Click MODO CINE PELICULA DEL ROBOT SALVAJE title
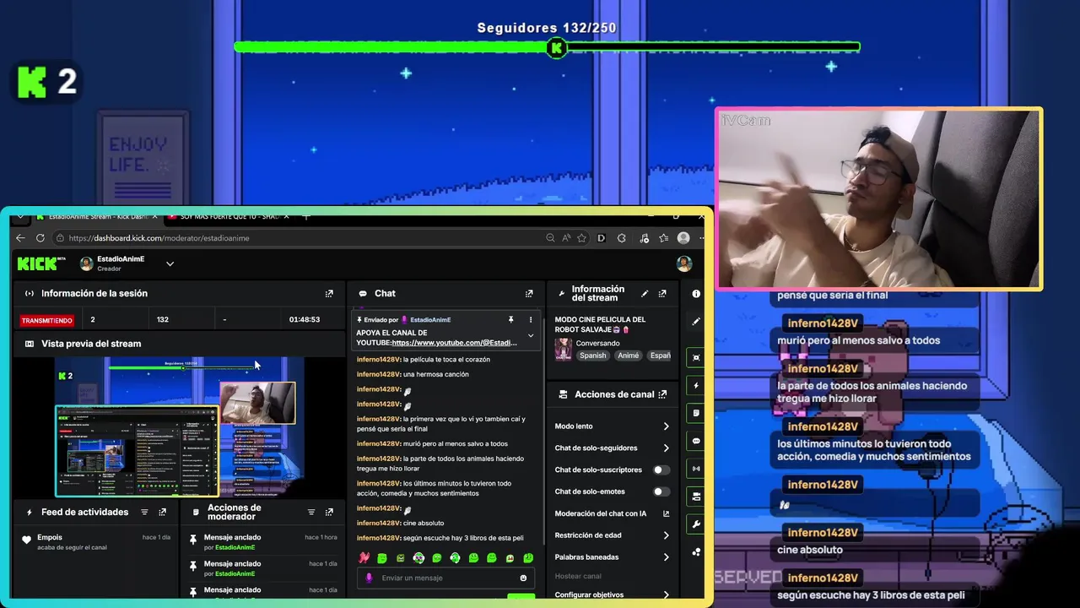Screen dimensions: 1080x608 tap(601, 324)
